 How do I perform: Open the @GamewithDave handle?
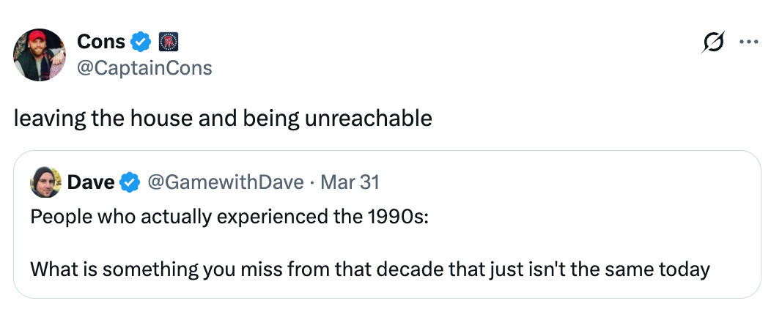(225, 182)
